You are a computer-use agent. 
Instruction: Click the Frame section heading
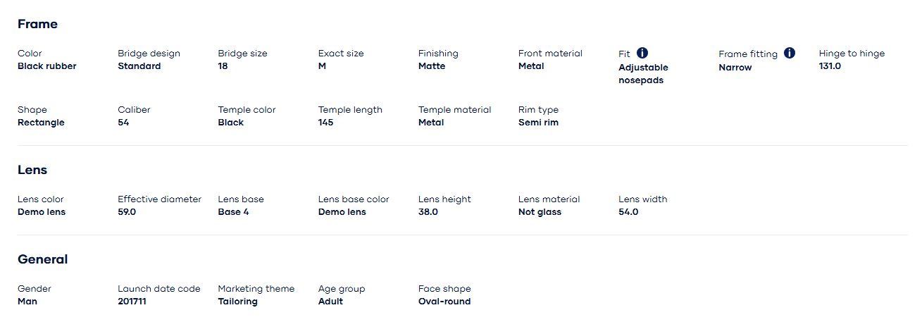pyautogui.click(x=37, y=24)
